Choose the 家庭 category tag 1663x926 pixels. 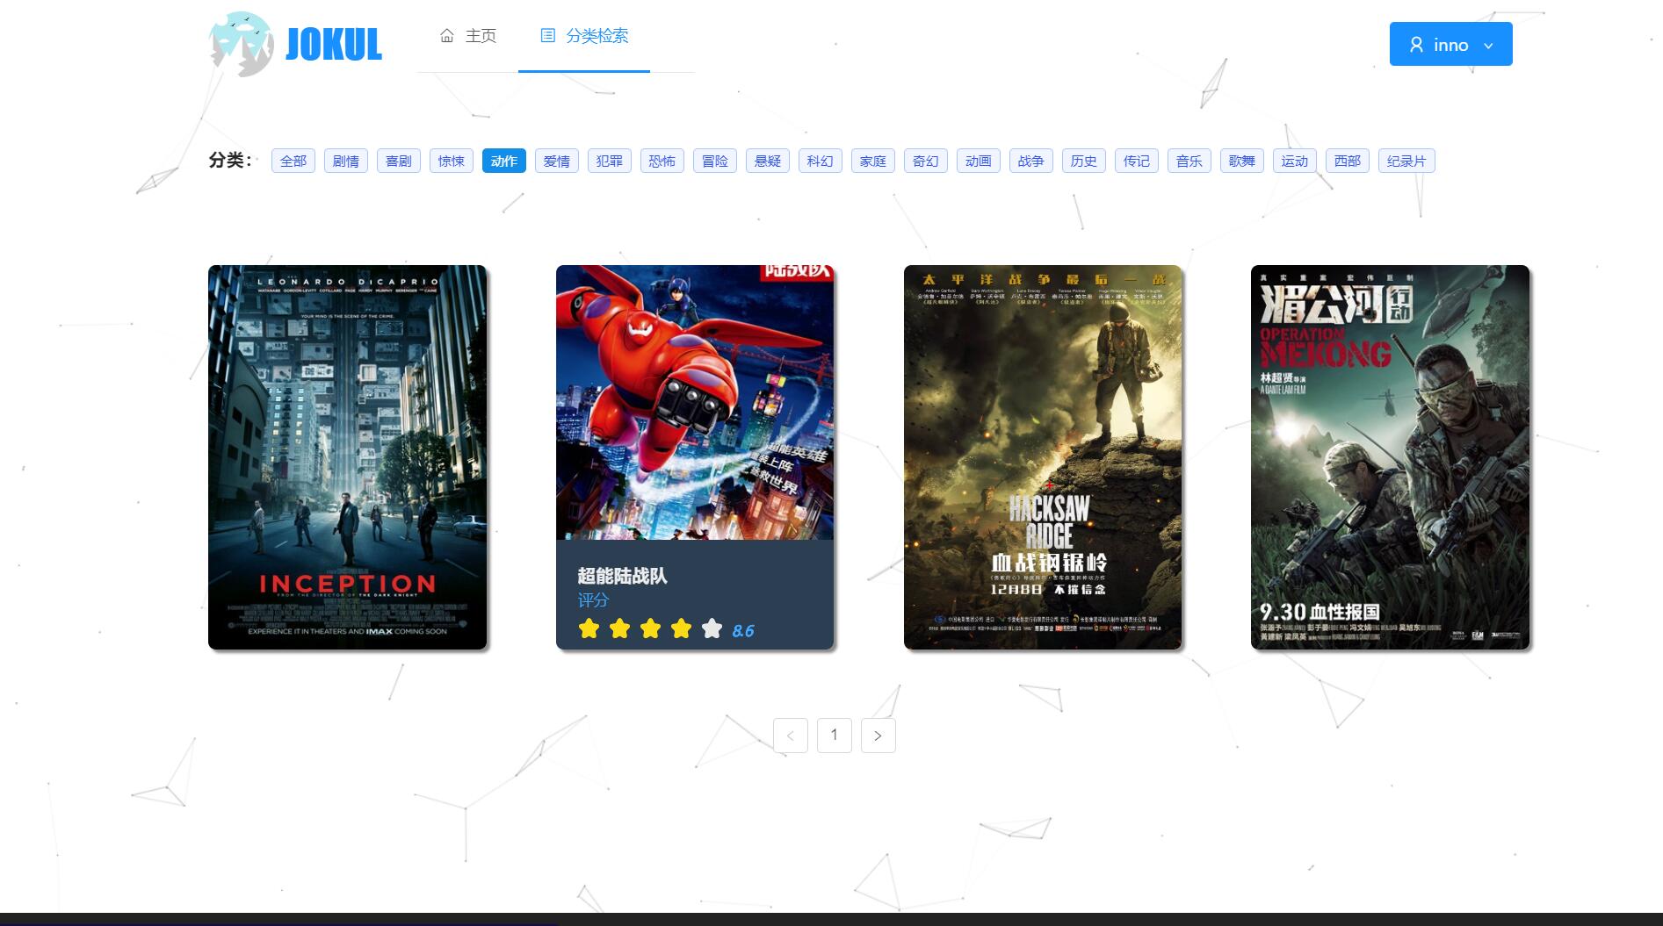point(873,161)
